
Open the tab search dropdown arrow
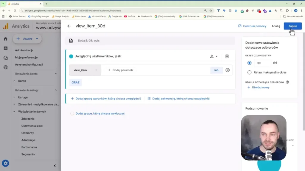3,4
